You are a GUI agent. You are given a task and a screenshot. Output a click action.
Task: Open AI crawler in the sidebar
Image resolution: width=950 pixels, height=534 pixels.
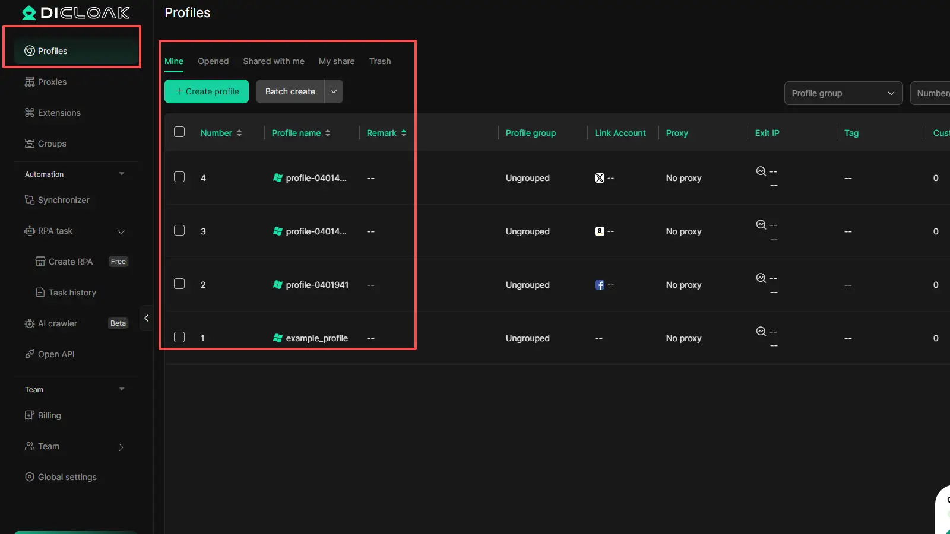point(58,323)
